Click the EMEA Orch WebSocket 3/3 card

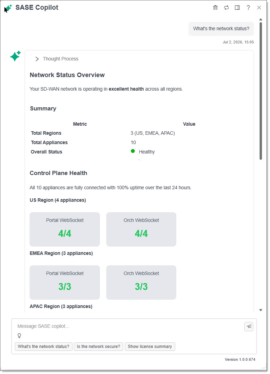click(141, 282)
